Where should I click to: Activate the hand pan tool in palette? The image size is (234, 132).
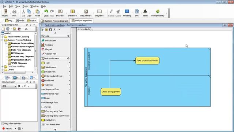click(x=50, y=29)
